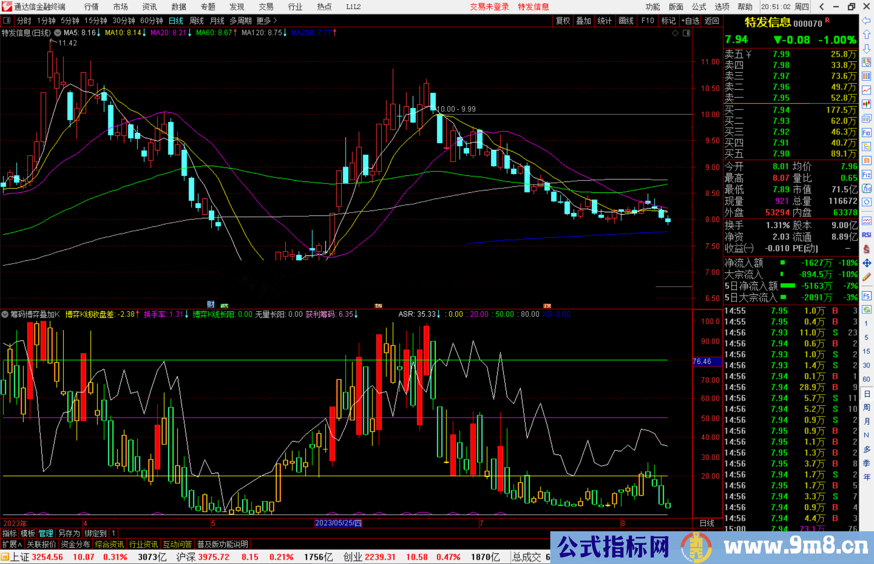Switch to the 周线 weekly tab

[196, 21]
